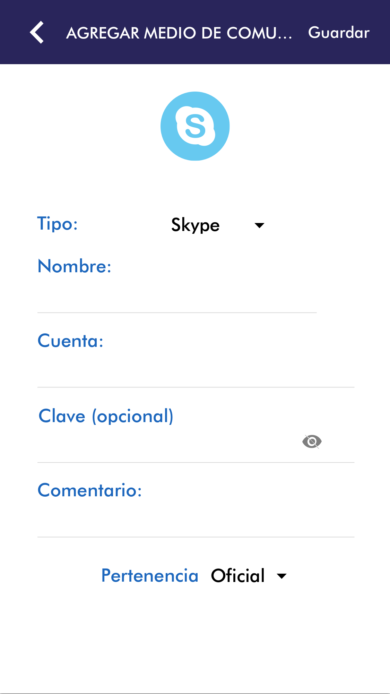The width and height of the screenshot is (390, 694).
Task: Click the Comentario label
Action: click(89, 490)
